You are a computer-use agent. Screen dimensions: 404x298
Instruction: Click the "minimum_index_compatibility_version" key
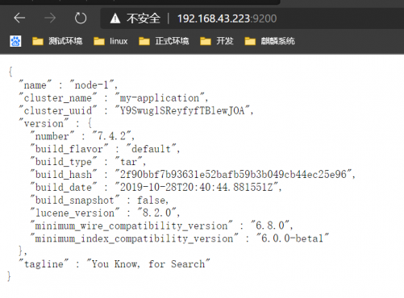click(x=134, y=238)
